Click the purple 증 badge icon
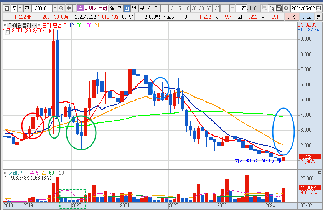This screenshot has width=323, height=210. click(x=80, y=8)
